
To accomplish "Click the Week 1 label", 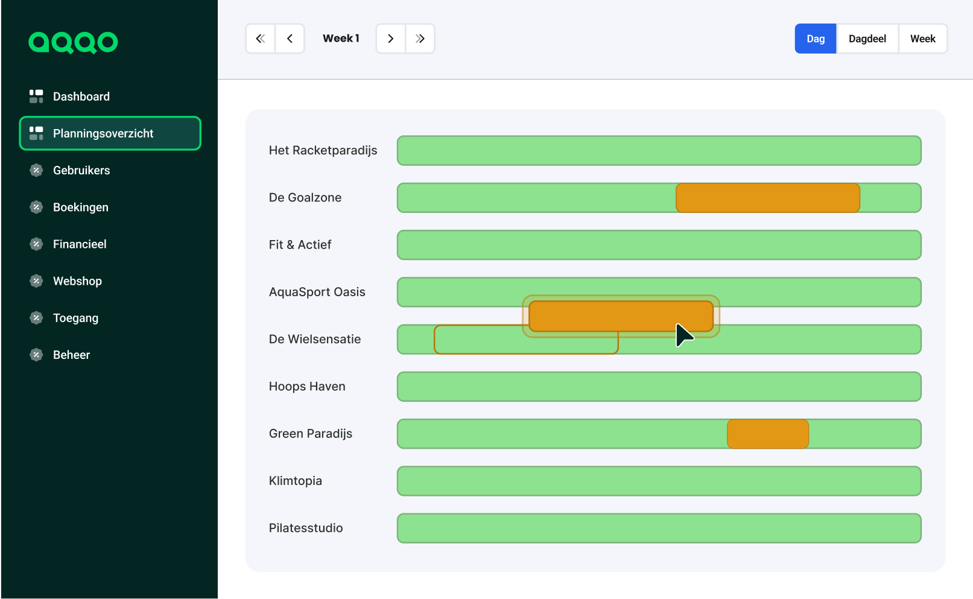I will 341,38.
